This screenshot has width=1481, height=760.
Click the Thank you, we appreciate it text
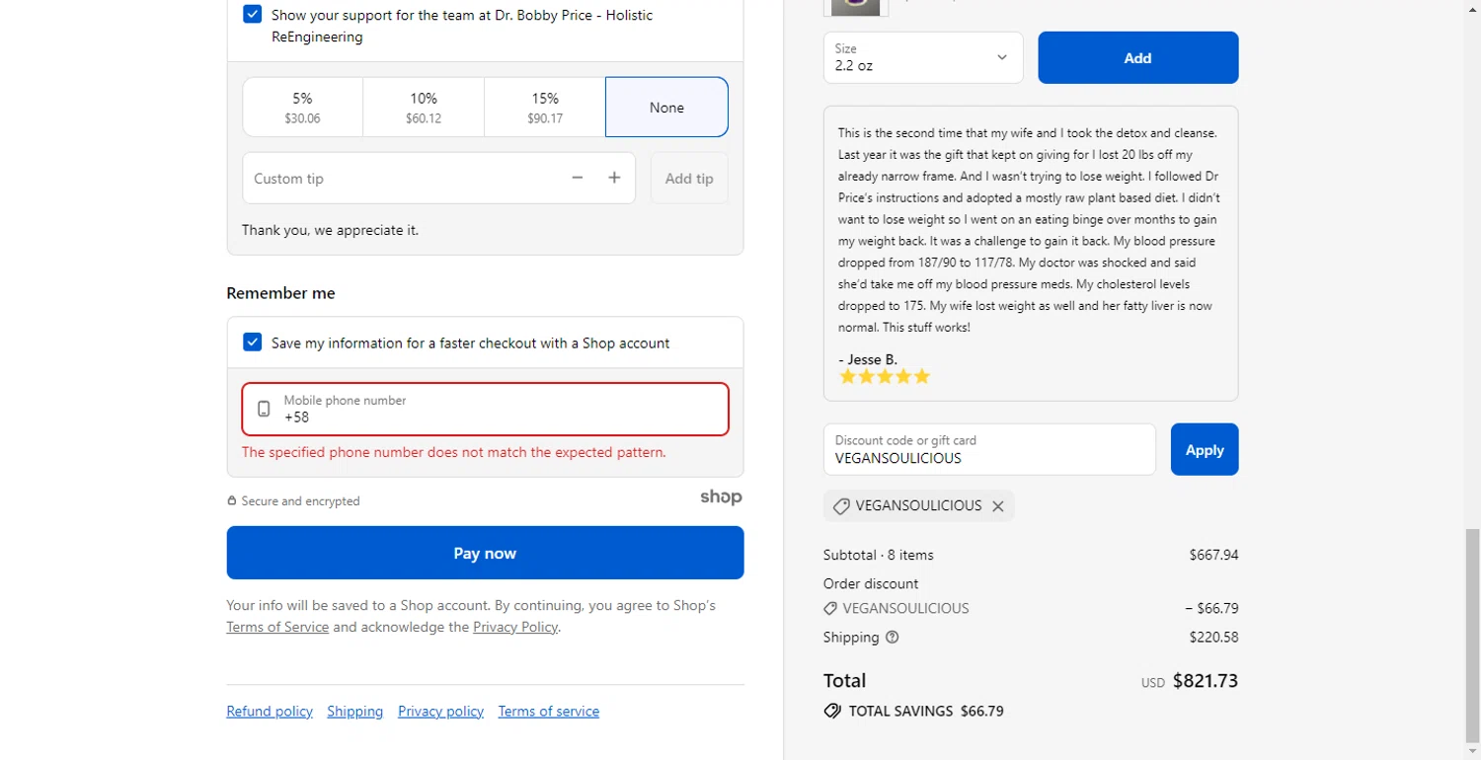click(x=330, y=230)
